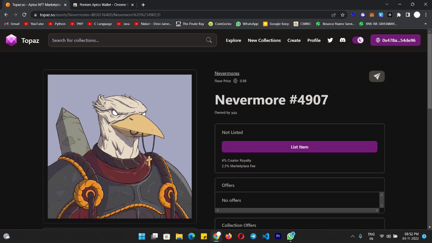Open Profile menu item
432x243 pixels.
[x=314, y=40]
